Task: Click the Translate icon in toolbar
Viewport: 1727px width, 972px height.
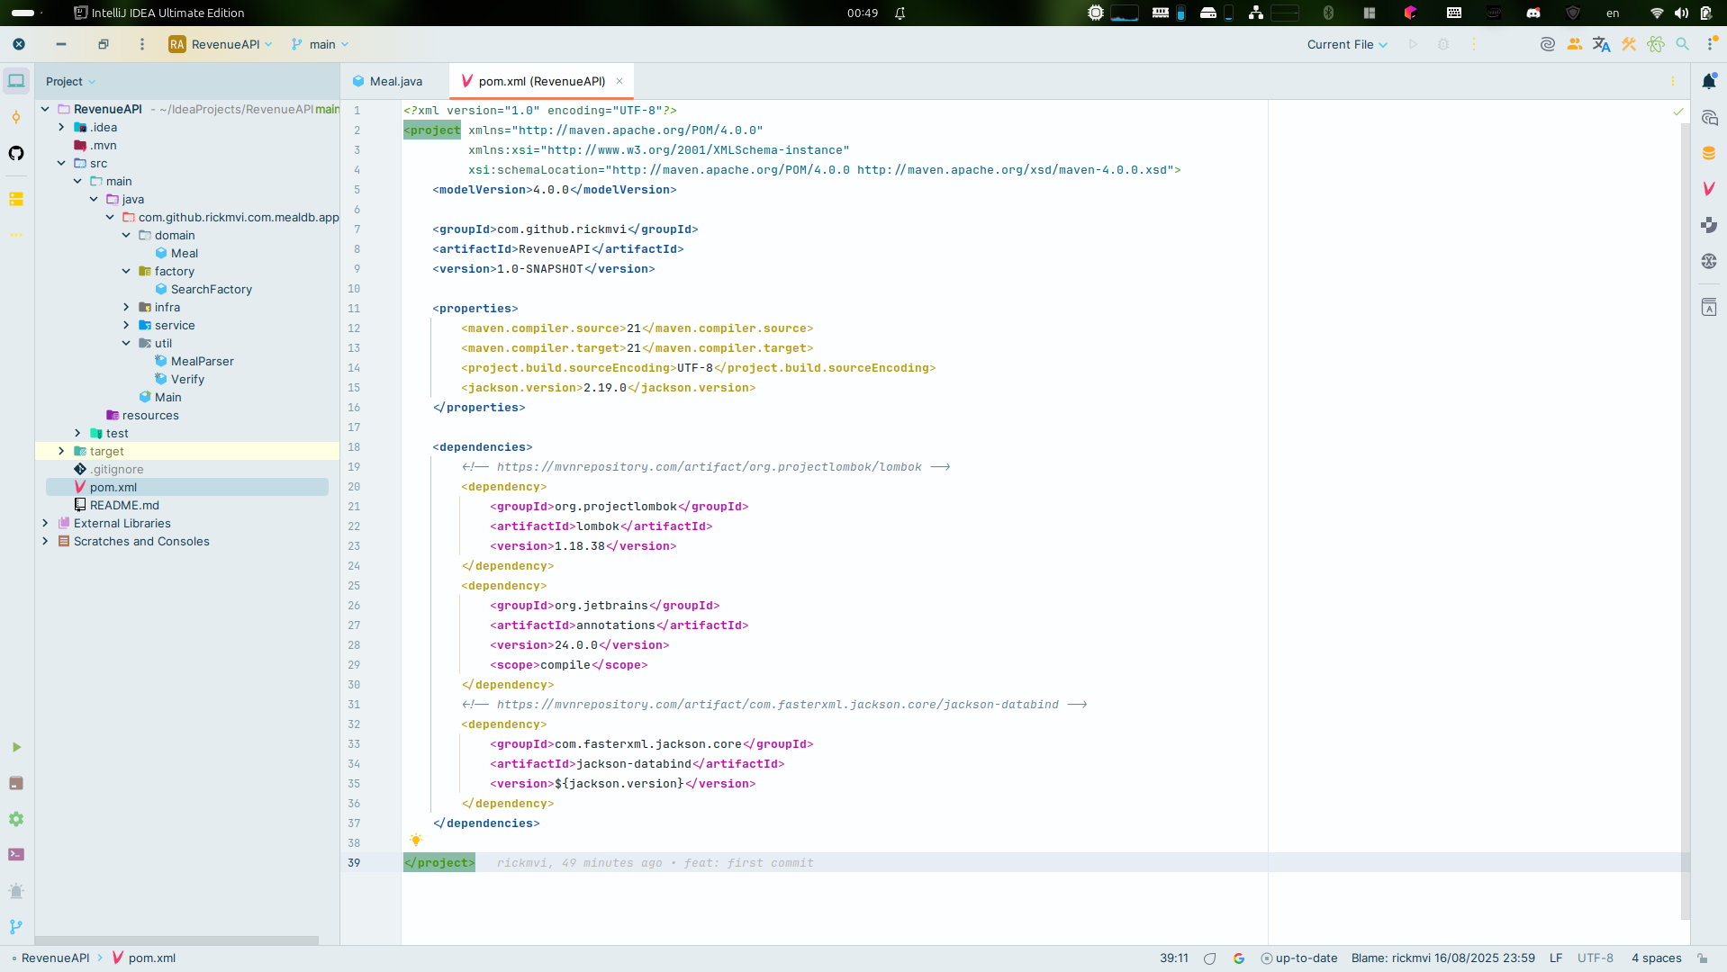Action: click(1601, 44)
